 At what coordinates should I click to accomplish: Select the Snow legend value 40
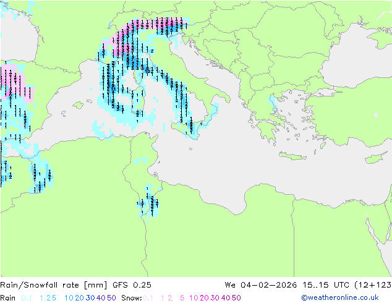click(226, 298)
